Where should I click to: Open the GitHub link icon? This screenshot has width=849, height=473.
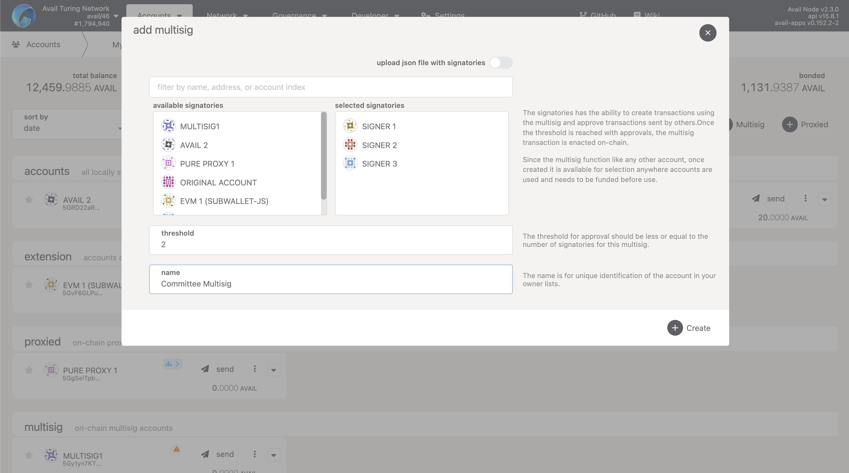583,15
